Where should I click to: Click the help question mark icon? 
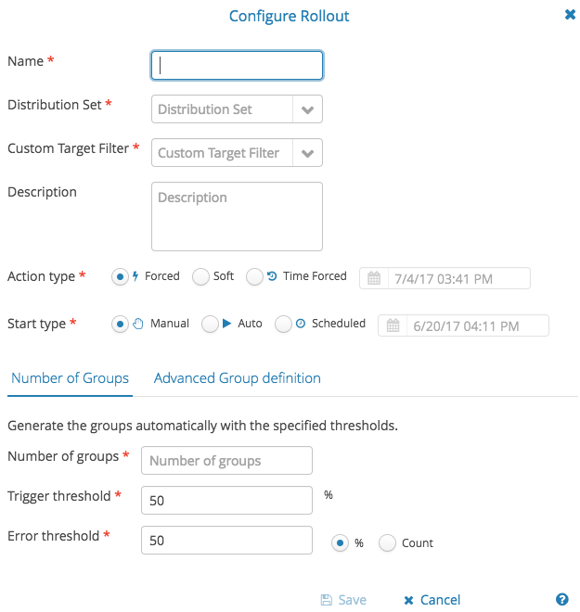561,599
